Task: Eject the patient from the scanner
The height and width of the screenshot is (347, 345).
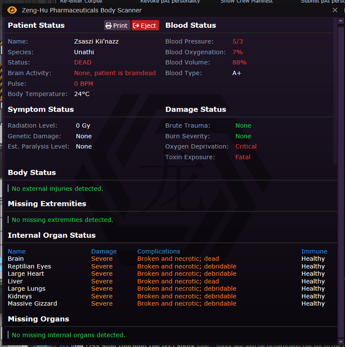Action: pos(145,25)
